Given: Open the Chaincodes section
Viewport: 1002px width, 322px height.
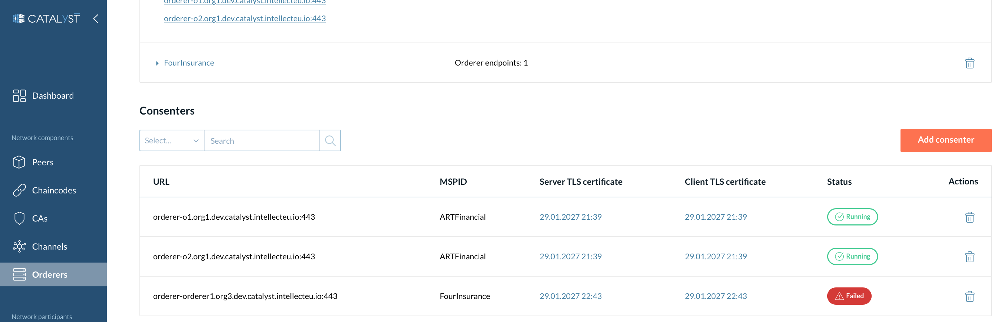Looking at the screenshot, I should pos(54,190).
